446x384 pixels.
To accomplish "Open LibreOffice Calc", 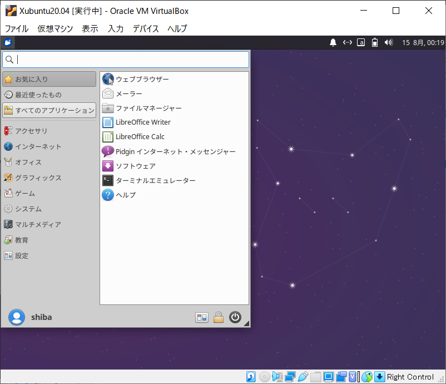I will [x=139, y=136].
